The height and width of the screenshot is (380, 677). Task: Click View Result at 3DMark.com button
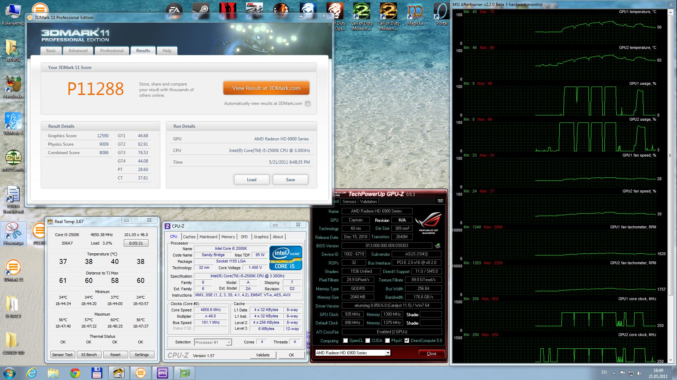pyautogui.click(x=266, y=88)
